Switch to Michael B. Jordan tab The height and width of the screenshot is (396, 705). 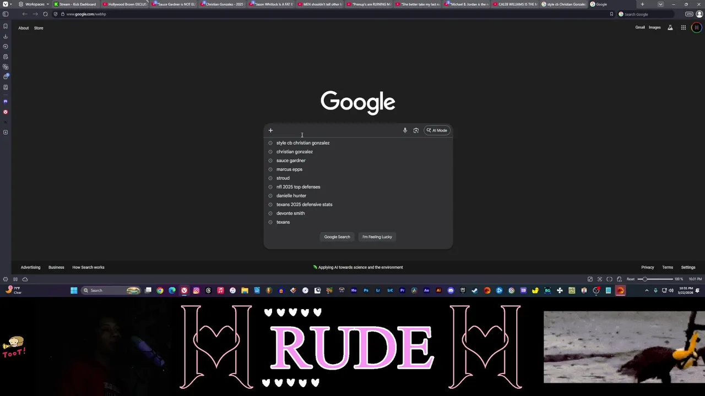pyautogui.click(x=466, y=4)
